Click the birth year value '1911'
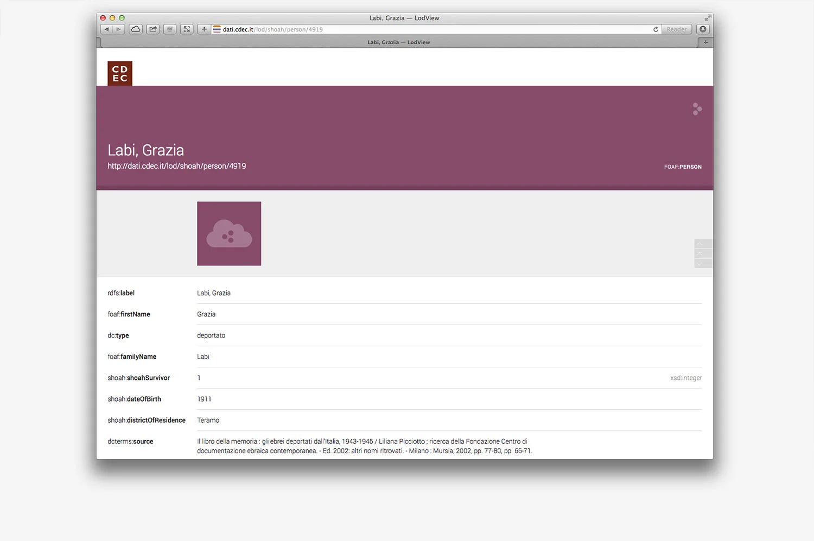The width and height of the screenshot is (814, 541). pos(204,399)
